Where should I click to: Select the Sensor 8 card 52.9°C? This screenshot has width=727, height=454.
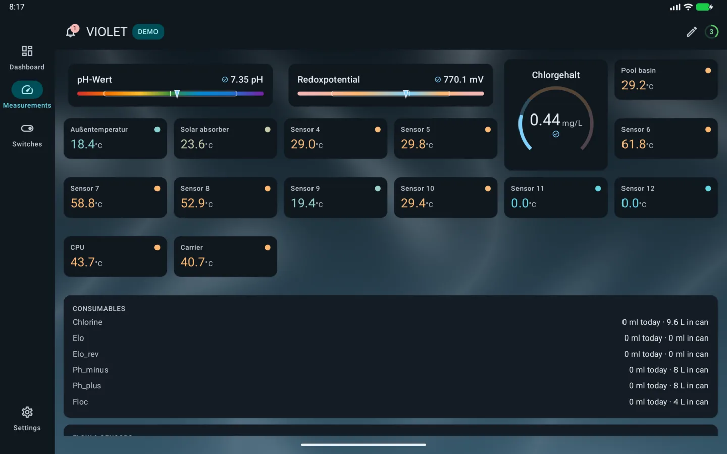(x=225, y=197)
